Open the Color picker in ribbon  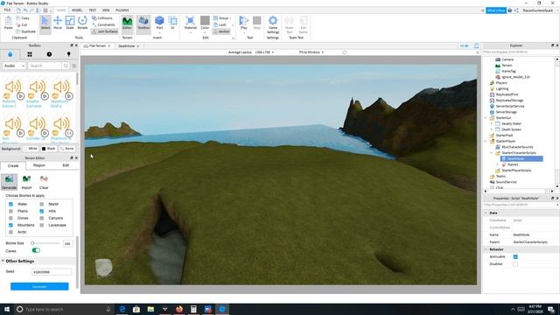(x=205, y=23)
